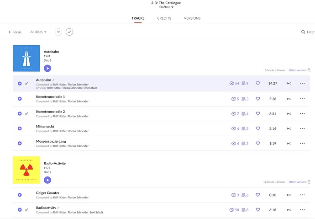Open Florian Schneider link under Geiger Counter

click(x=78, y=198)
